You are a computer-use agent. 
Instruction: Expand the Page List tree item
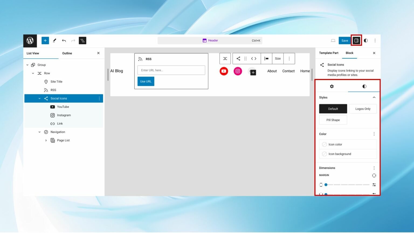[46, 140]
